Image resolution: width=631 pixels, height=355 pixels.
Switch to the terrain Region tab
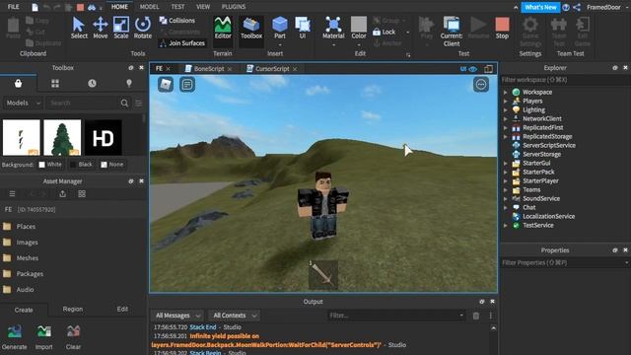72,309
